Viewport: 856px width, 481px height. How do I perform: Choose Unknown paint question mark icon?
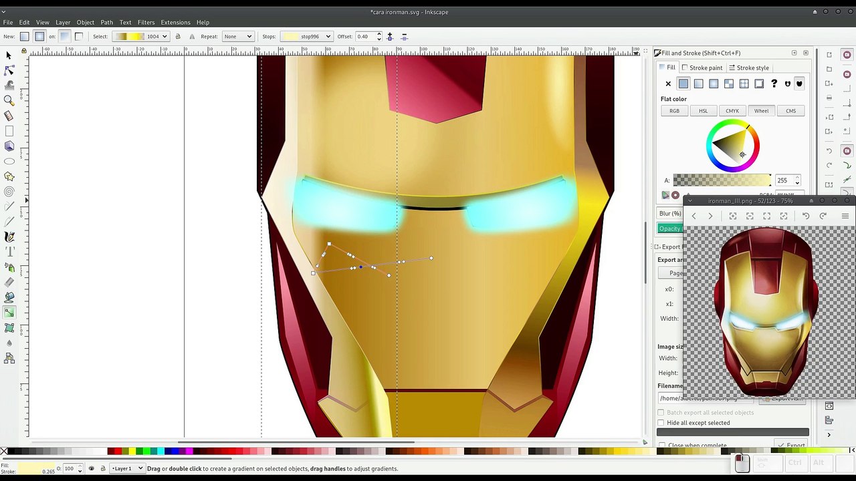[774, 84]
